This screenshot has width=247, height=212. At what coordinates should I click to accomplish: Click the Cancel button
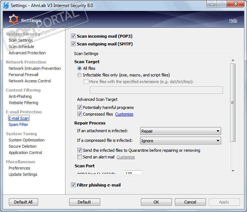[x=190, y=202]
